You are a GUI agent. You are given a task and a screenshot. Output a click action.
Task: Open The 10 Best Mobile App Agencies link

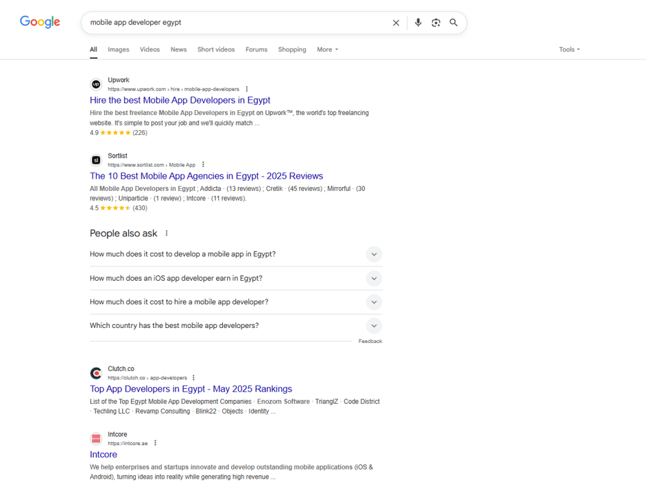click(206, 176)
